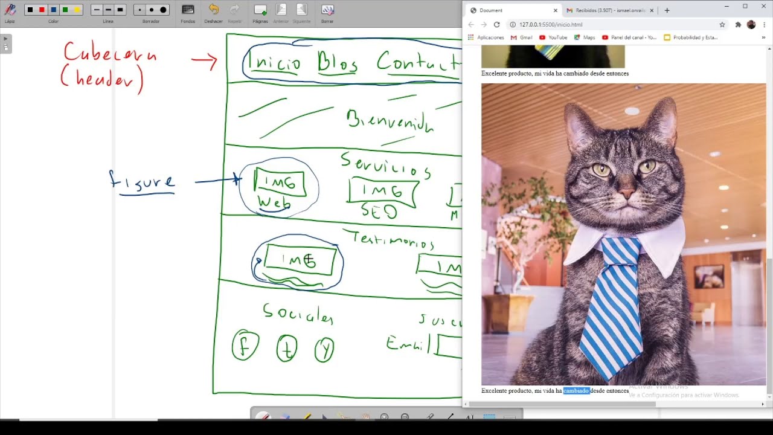This screenshot has height=435, width=773.
Task: Bookmark this page with the star
Action: (x=722, y=25)
